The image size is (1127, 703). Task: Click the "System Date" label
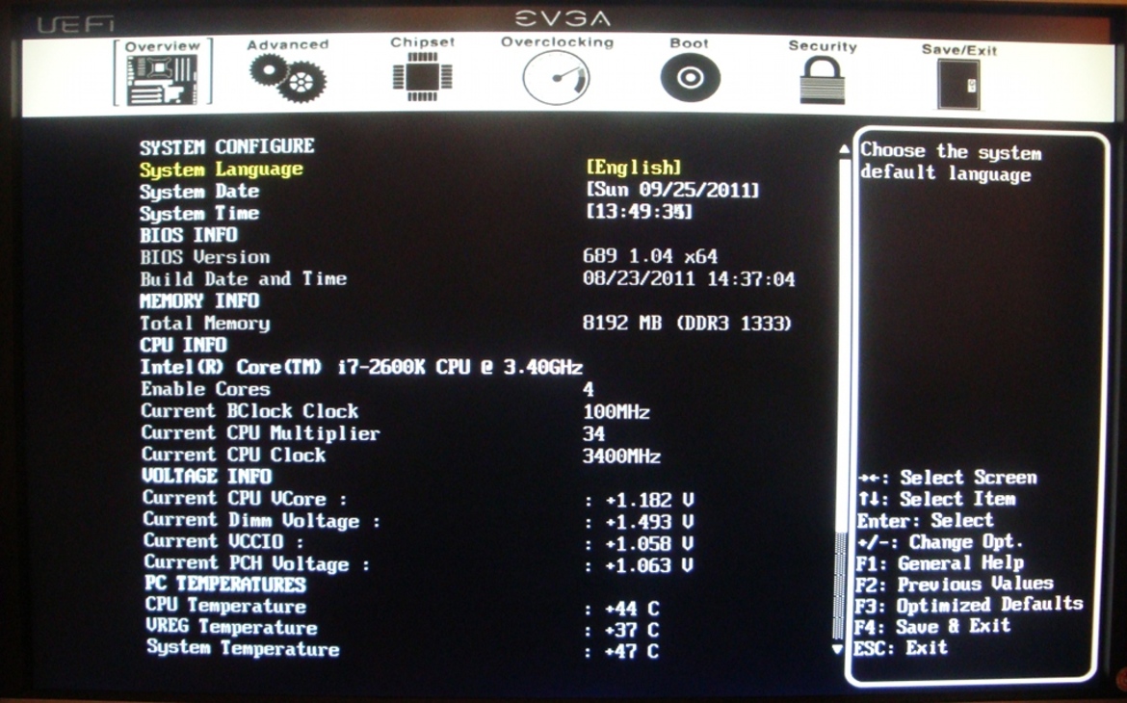[199, 192]
